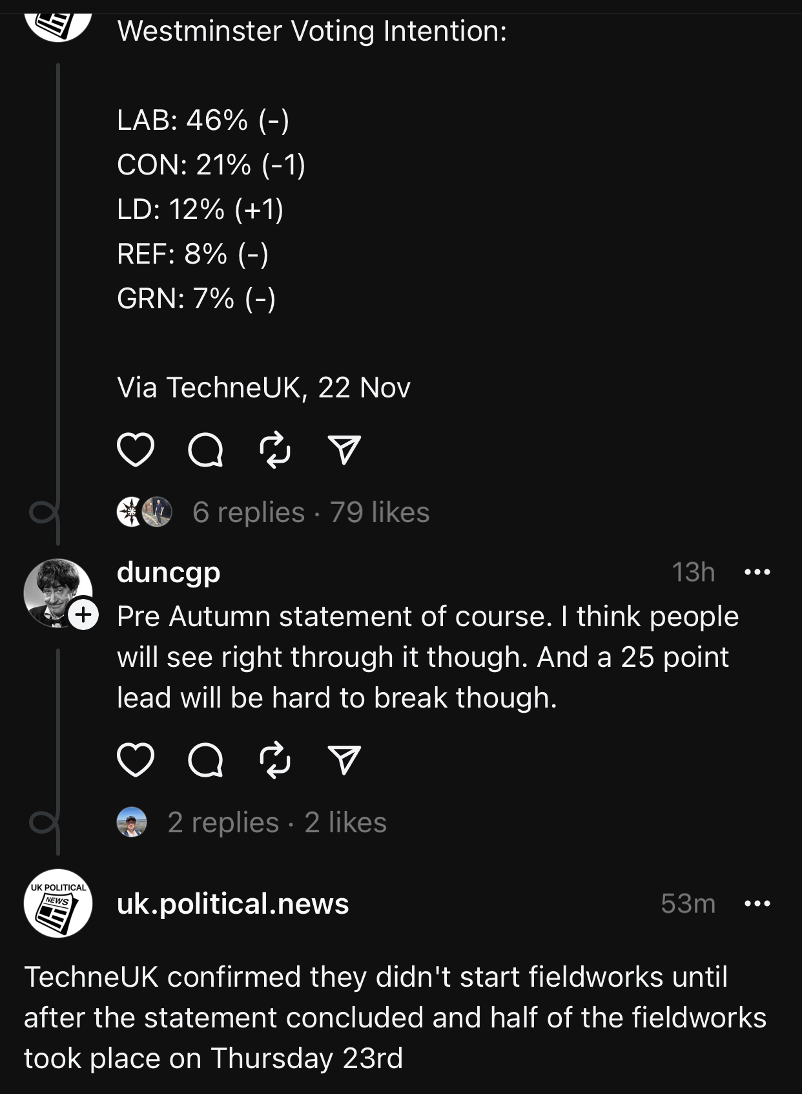Open more options for duncgp's reply
802x1094 pixels.
pyautogui.click(x=757, y=572)
